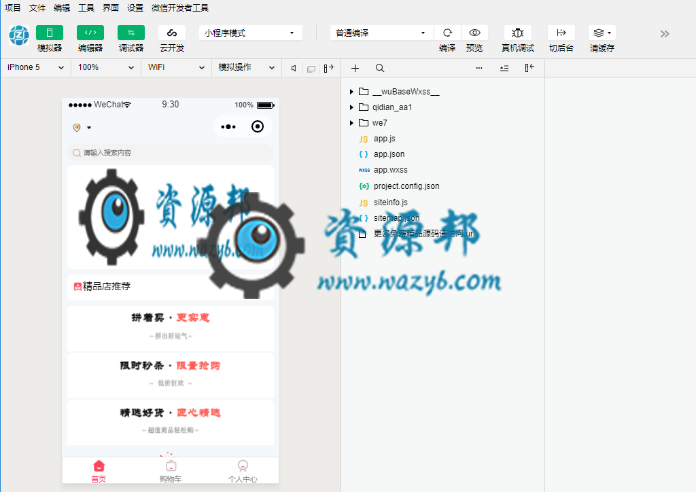The image size is (696, 492).
Task: Hide the file tree panel icon
Action: click(529, 68)
